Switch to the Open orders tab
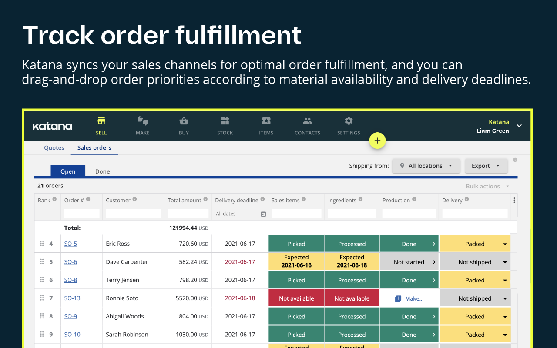The width and height of the screenshot is (557, 348). [68, 171]
